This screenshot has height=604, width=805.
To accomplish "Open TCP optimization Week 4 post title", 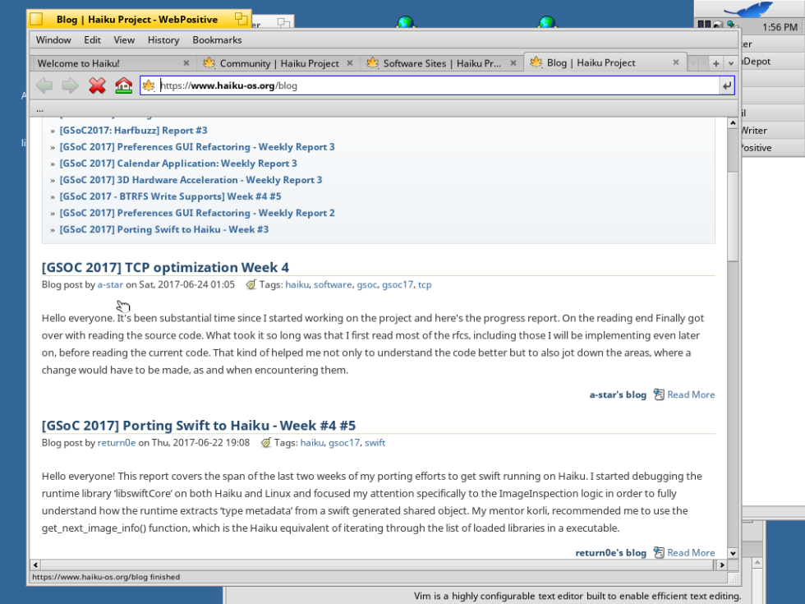I will (x=165, y=267).
